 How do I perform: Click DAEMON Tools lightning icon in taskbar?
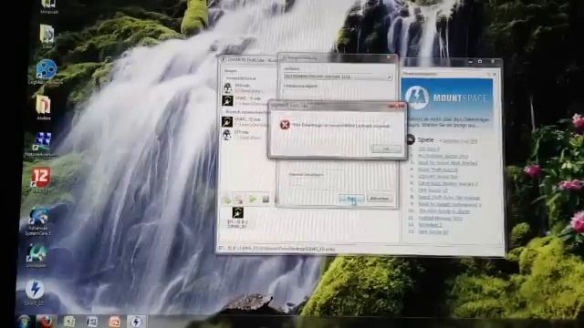[136, 322]
